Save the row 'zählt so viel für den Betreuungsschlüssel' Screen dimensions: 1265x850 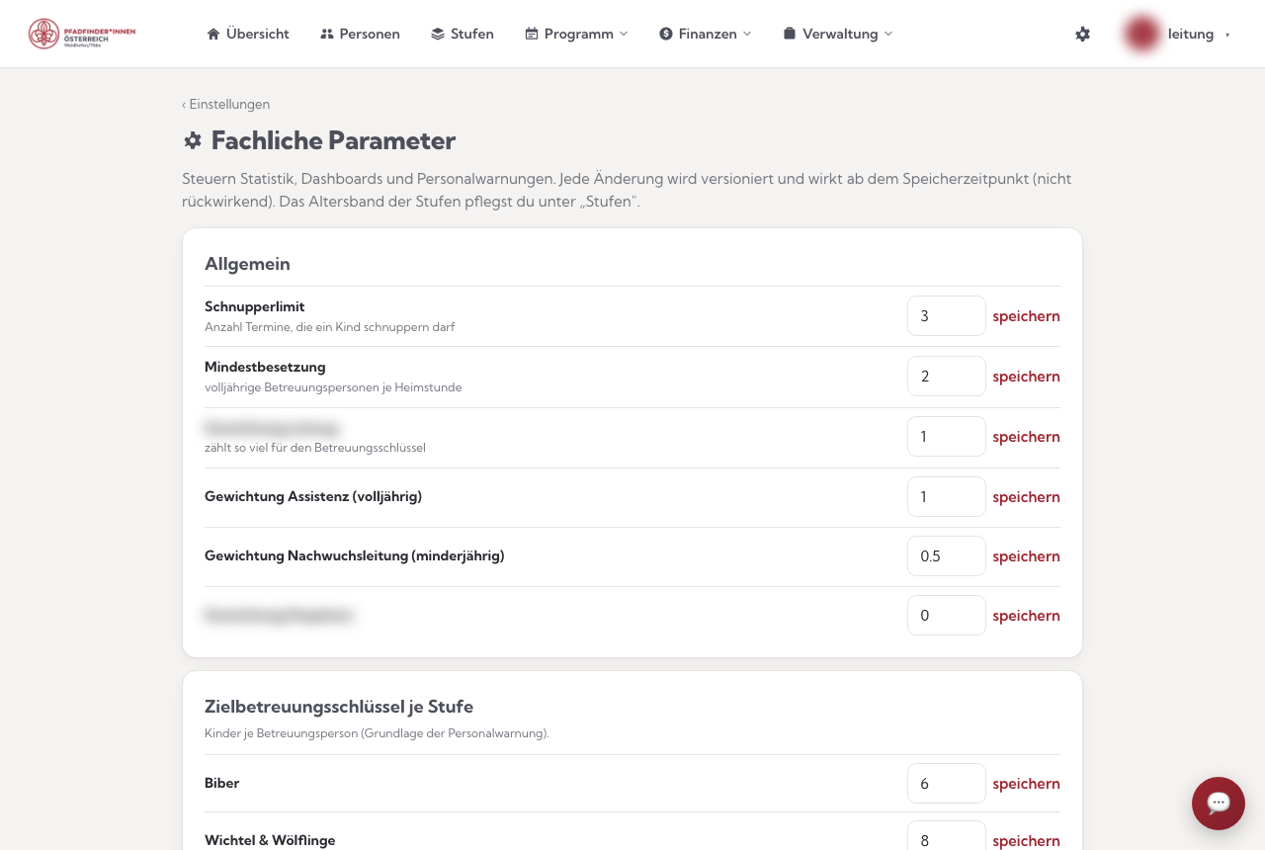(x=1026, y=437)
